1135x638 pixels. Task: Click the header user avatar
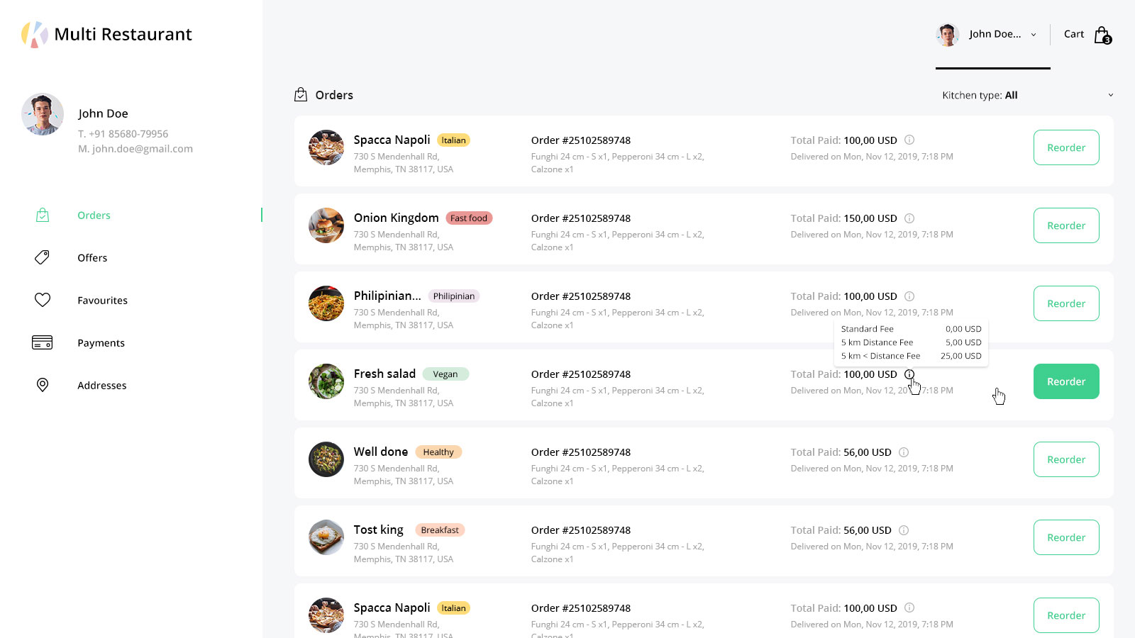[948, 34]
